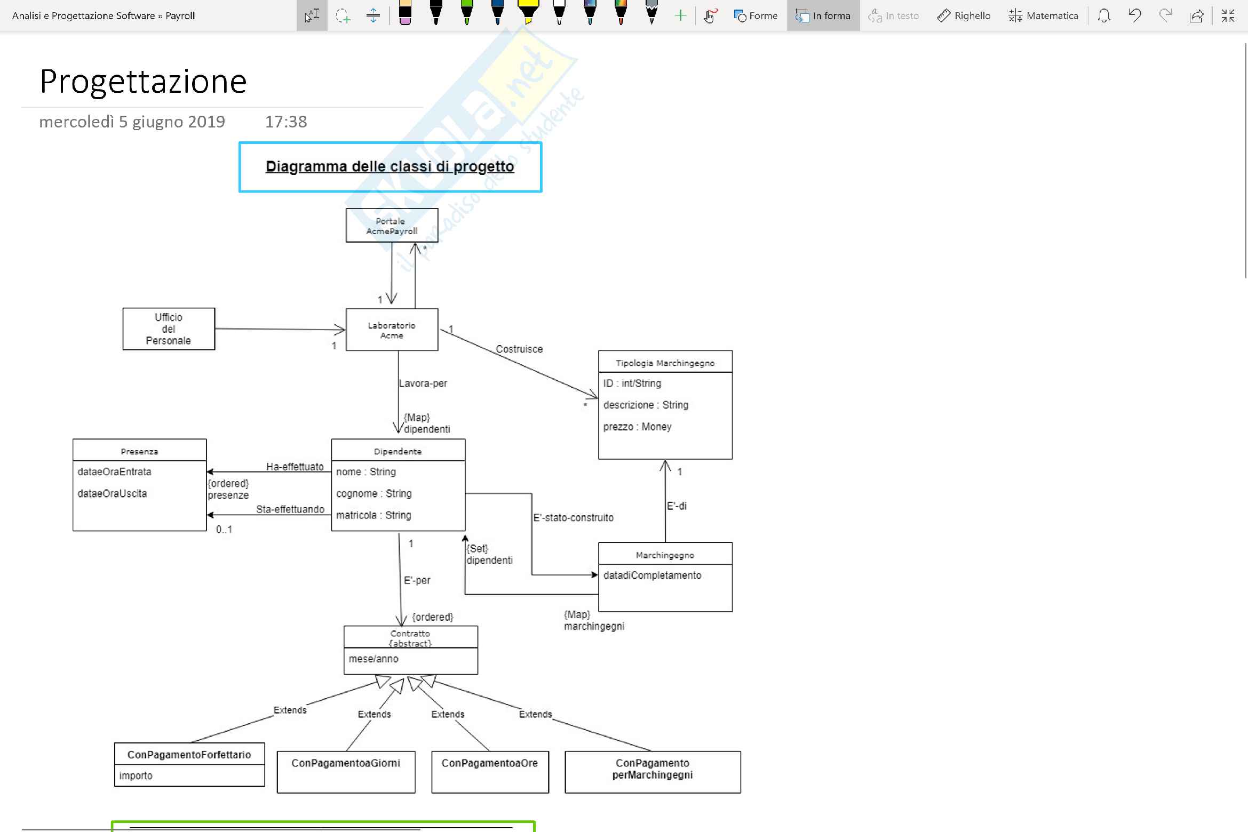This screenshot has width=1248, height=832.
Task: Toggle the Righello ruler
Action: coord(964,15)
